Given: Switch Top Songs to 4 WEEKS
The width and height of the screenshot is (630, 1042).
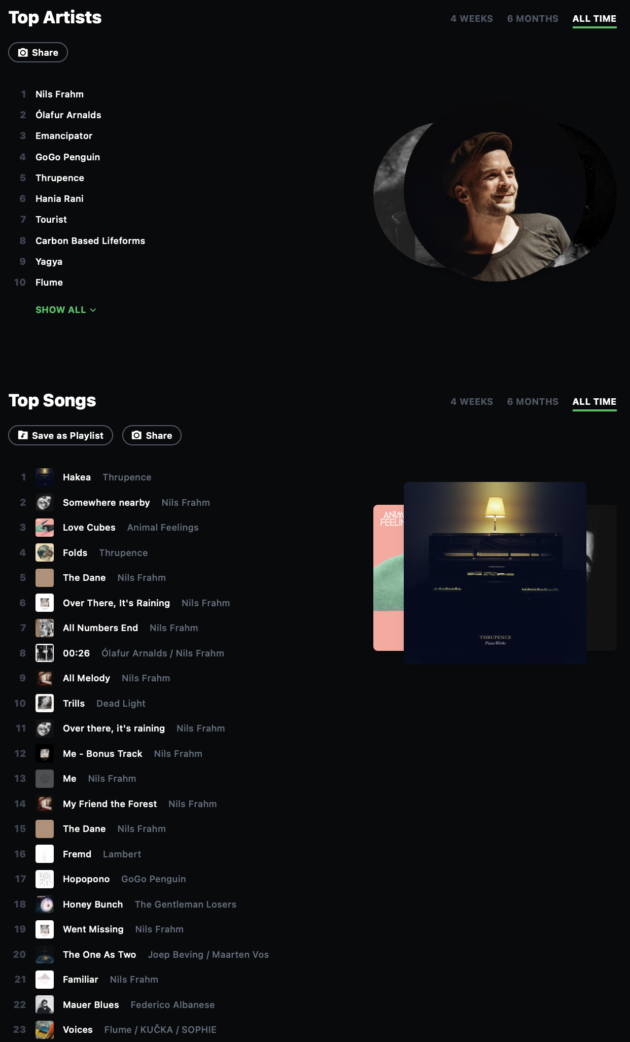Looking at the screenshot, I should pyautogui.click(x=472, y=402).
